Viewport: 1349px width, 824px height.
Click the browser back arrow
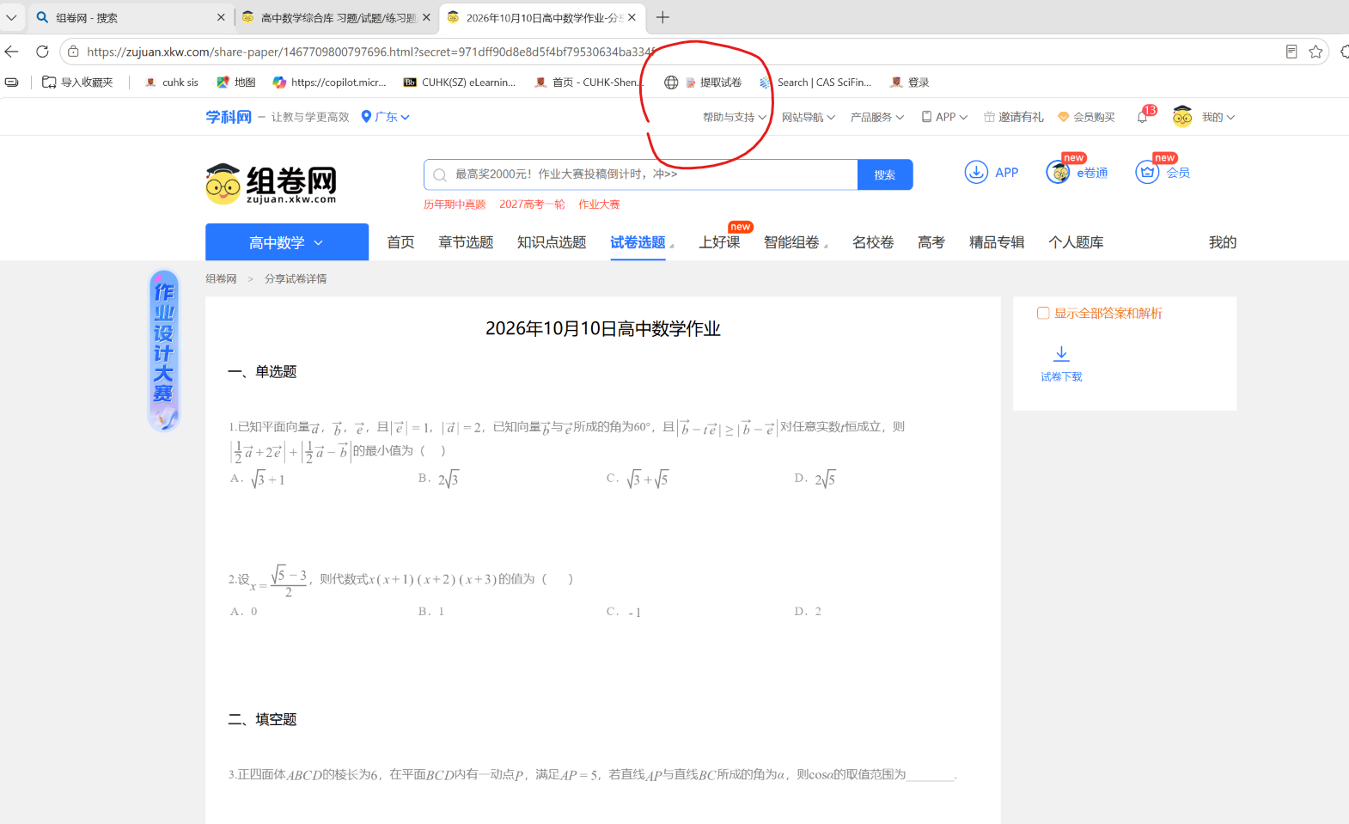[11, 52]
